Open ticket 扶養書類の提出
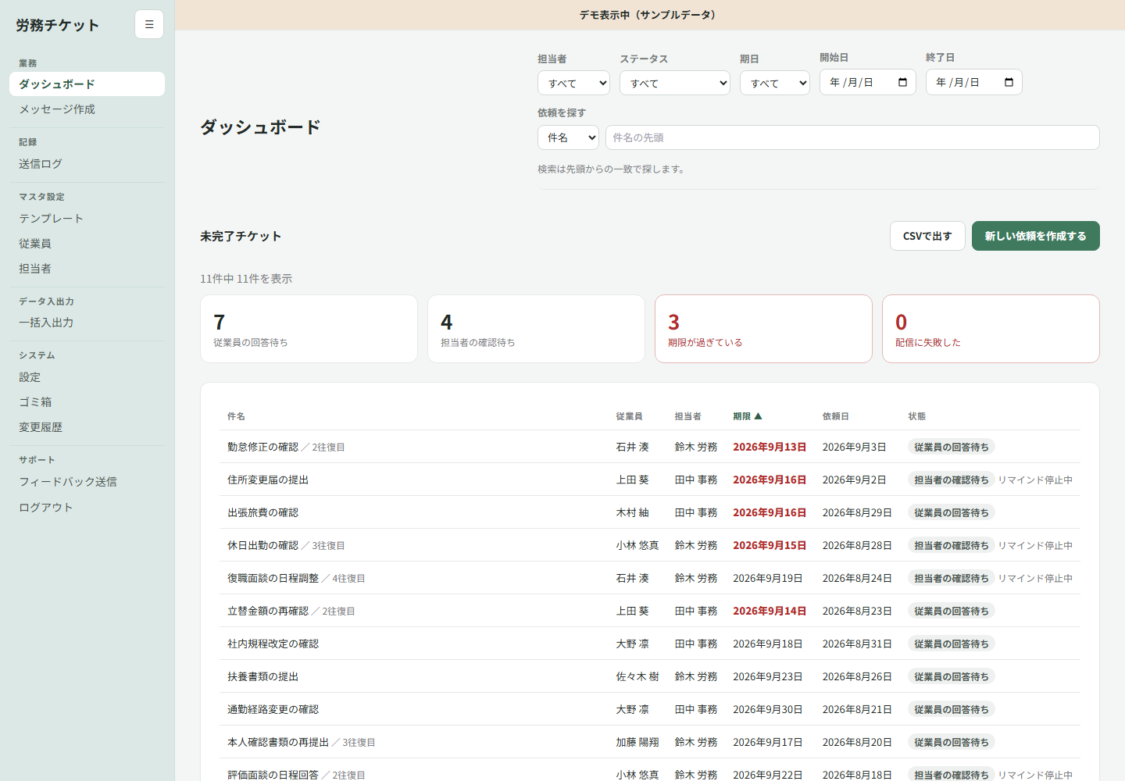This screenshot has height=781, width=1125. pos(262,676)
